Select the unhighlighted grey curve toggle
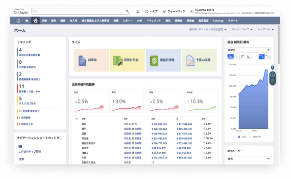The width and height of the screenshot is (291, 179). 267,57
